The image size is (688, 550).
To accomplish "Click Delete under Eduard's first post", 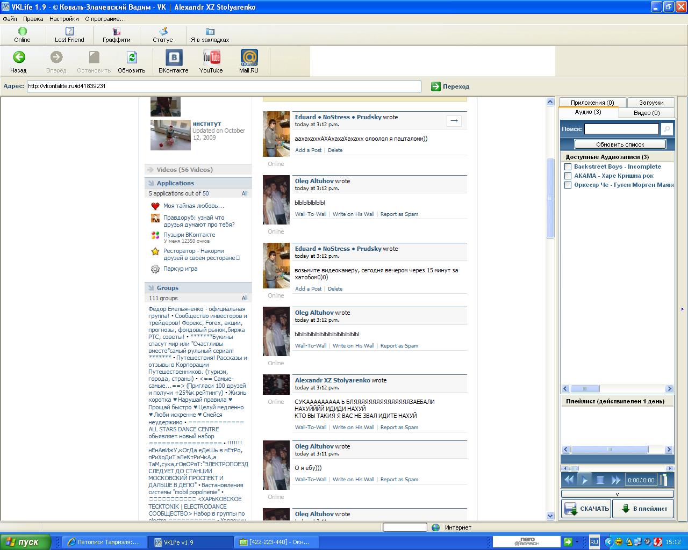I will (335, 150).
